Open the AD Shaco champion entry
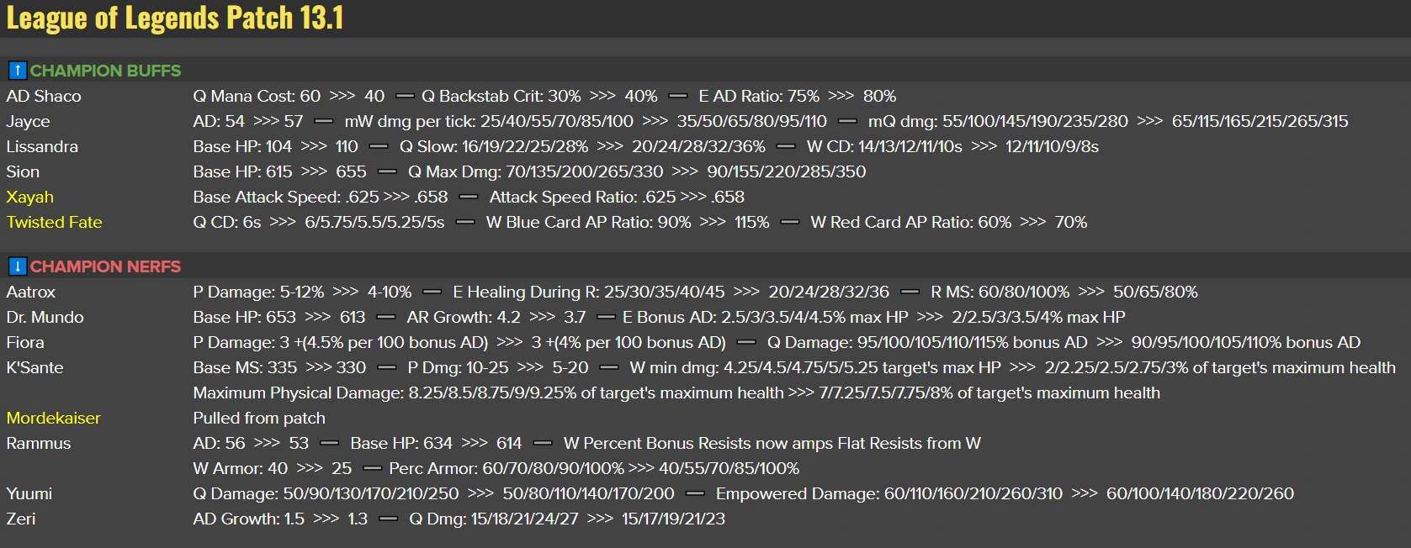Image resolution: width=1411 pixels, height=548 pixels. point(44,96)
